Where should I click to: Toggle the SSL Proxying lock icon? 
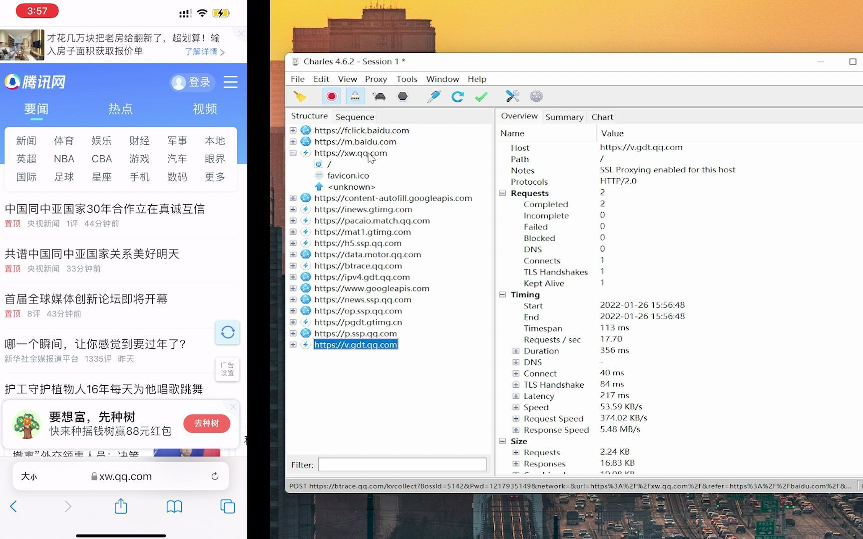tap(355, 96)
